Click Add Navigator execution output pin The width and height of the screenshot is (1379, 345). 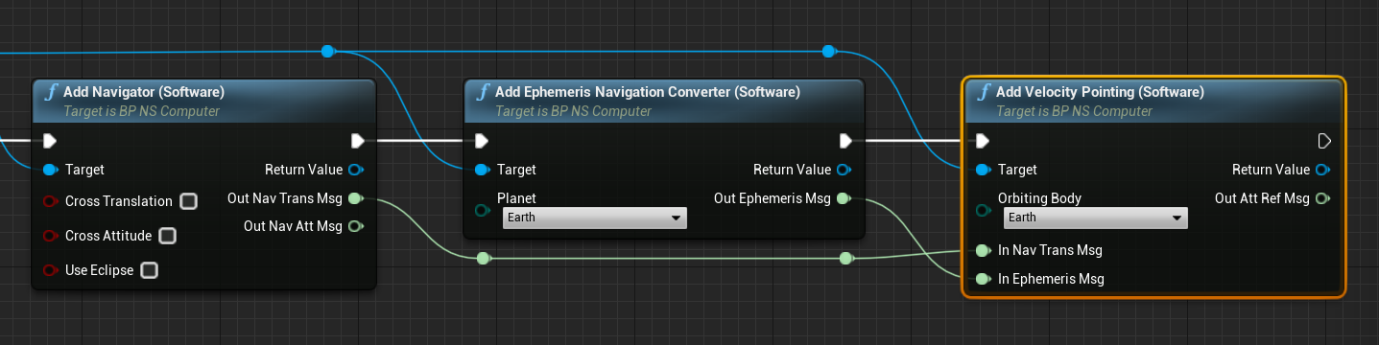click(x=358, y=141)
